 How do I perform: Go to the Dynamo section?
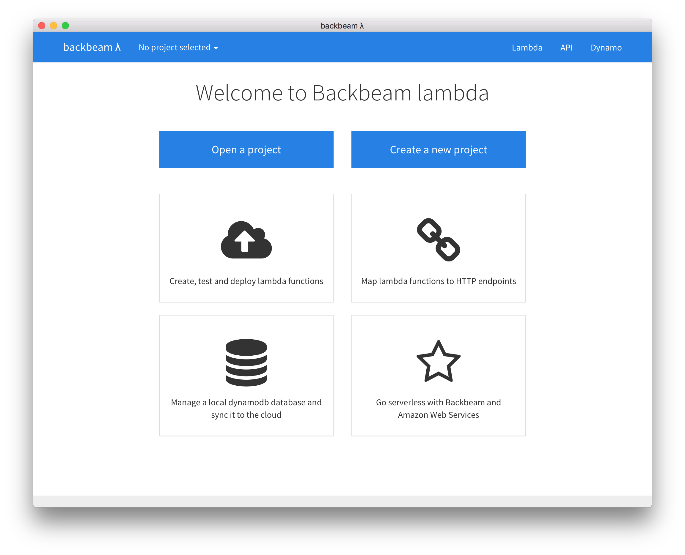[x=606, y=48]
